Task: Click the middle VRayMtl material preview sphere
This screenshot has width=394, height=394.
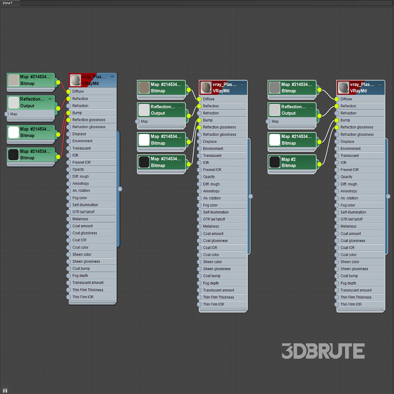Action: pos(206,87)
